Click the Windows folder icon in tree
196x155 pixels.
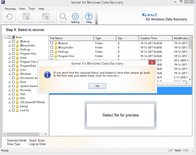click(17, 74)
